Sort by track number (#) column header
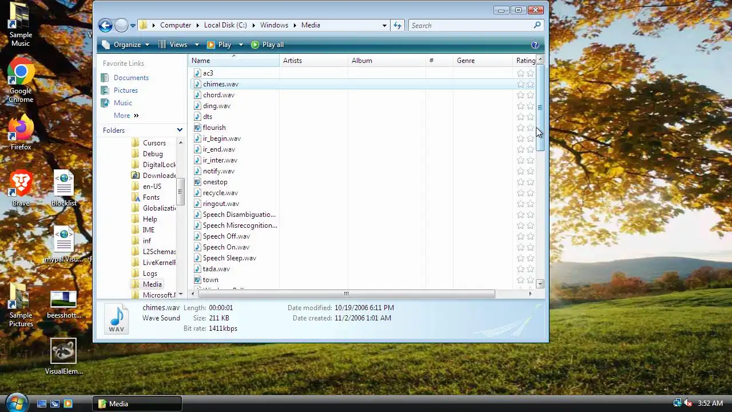Screen dimensions: 732x412 click(x=440, y=61)
